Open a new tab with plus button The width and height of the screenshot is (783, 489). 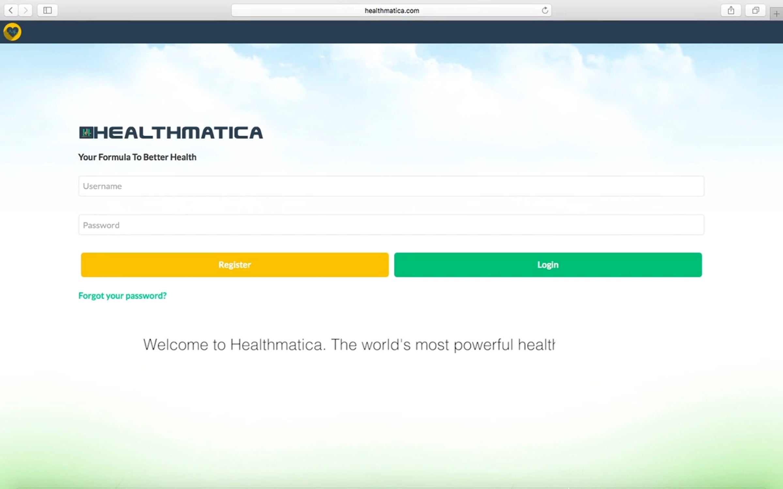(x=776, y=14)
